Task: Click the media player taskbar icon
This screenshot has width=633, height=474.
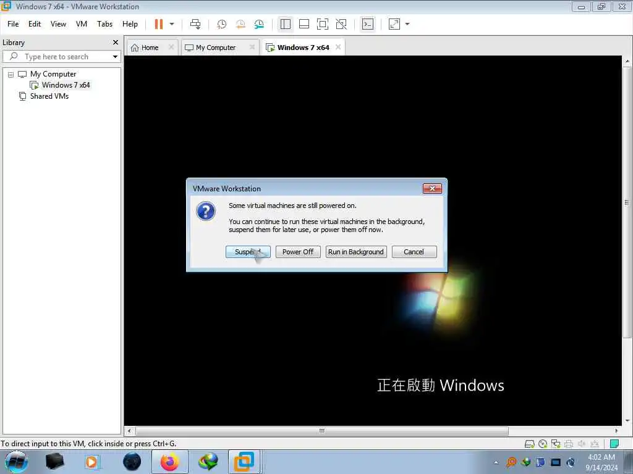Action: pyautogui.click(x=91, y=462)
